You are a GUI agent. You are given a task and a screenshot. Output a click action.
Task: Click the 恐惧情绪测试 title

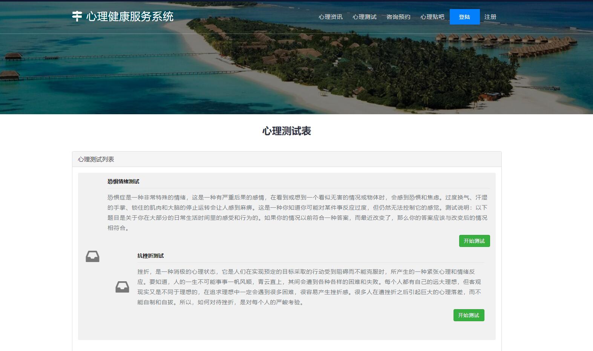pyautogui.click(x=123, y=181)
